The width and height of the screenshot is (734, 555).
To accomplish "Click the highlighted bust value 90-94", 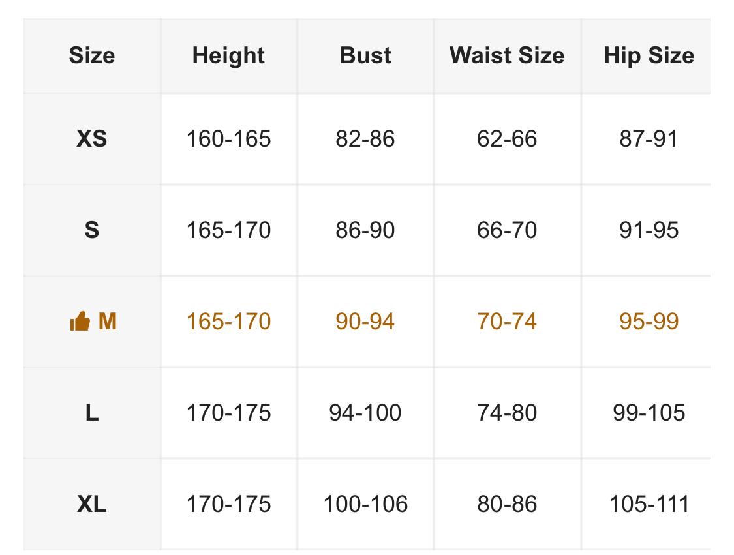I will tap(365, 322).
